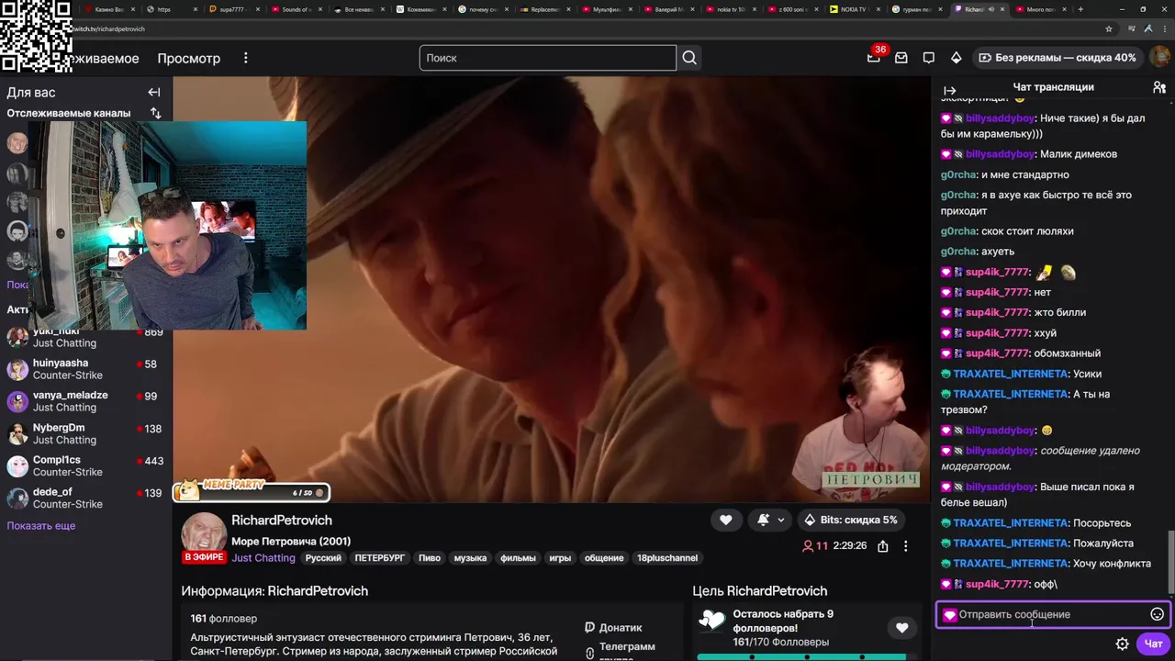1175x661 pixels.
Task: Switch to the Sounds of browser tab
Action: click(x=297, y=9)
